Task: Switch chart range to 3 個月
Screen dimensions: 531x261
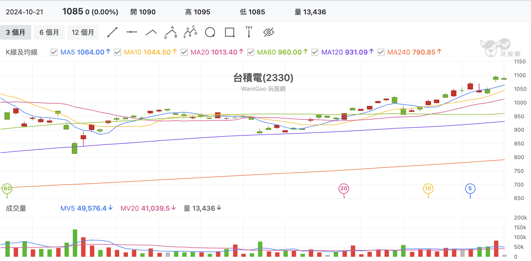Action: click(x=16, y=32)
